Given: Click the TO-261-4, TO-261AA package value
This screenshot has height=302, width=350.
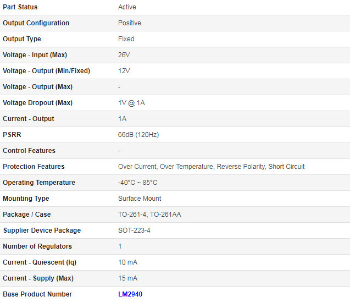Looking at the screenshot, I should tap(149, 214).
